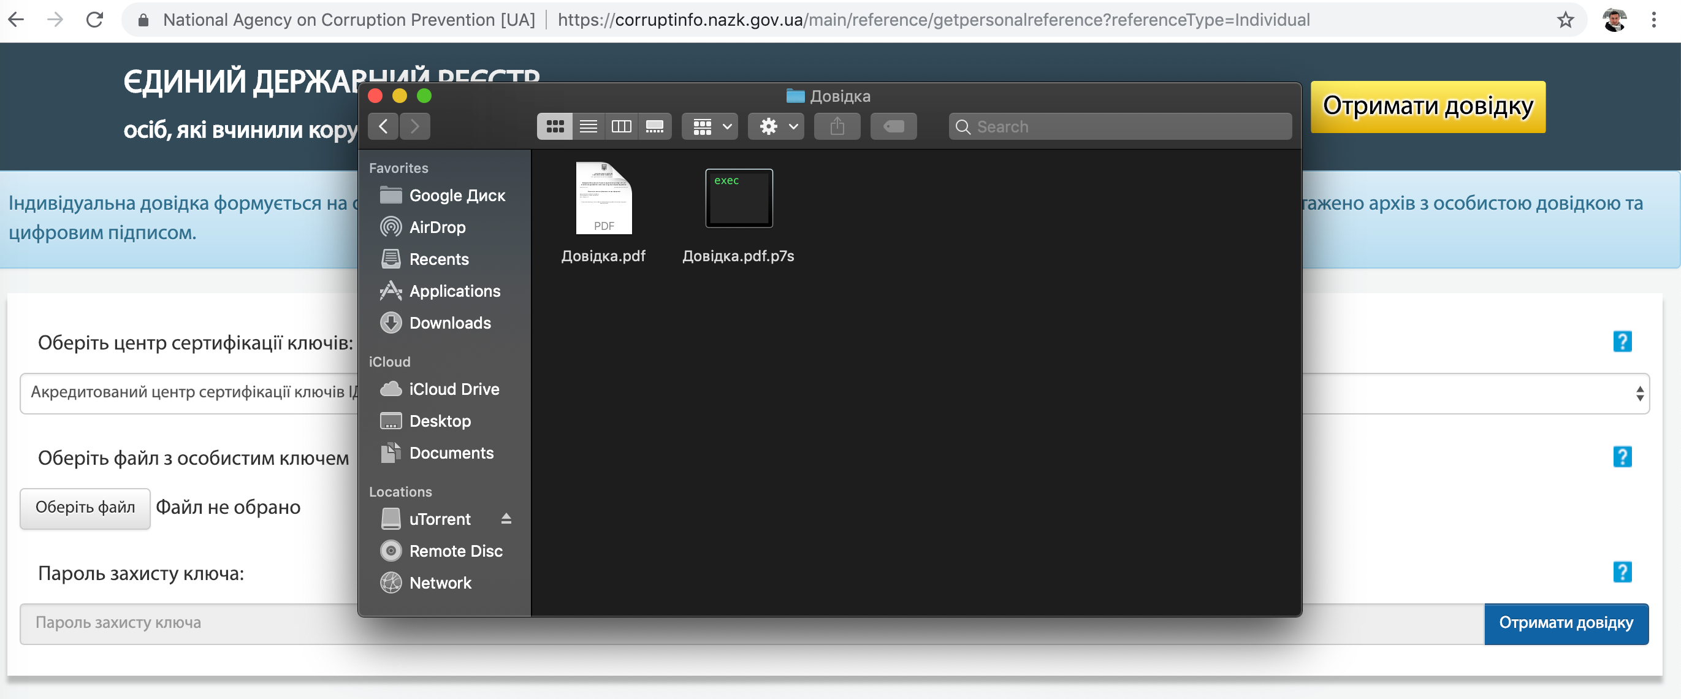The width and height of the screenshot is (1681, 699).
Task: Select the Довідка.pdf file thumbnail
Action: coord(603,199)
